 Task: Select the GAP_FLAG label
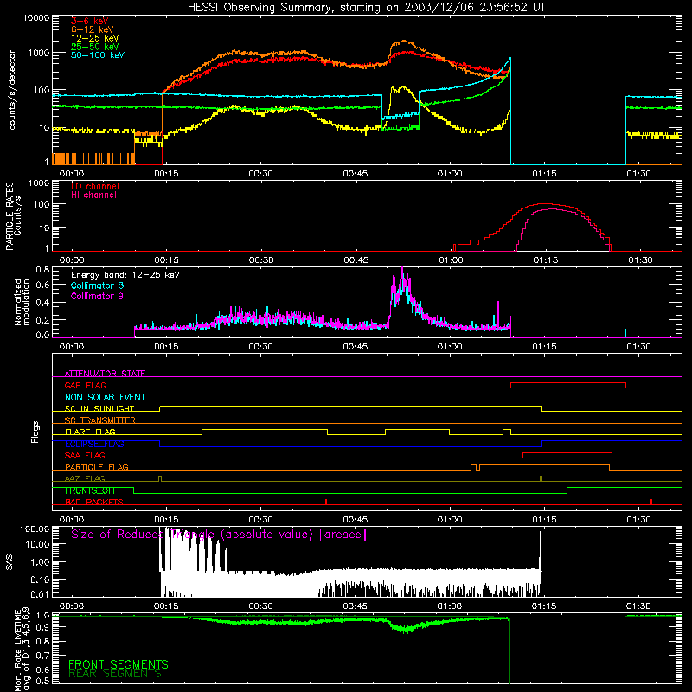click(x=85, y=385)
